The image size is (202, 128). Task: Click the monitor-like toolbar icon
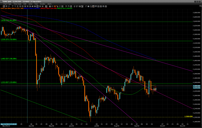tap(96, 6)
